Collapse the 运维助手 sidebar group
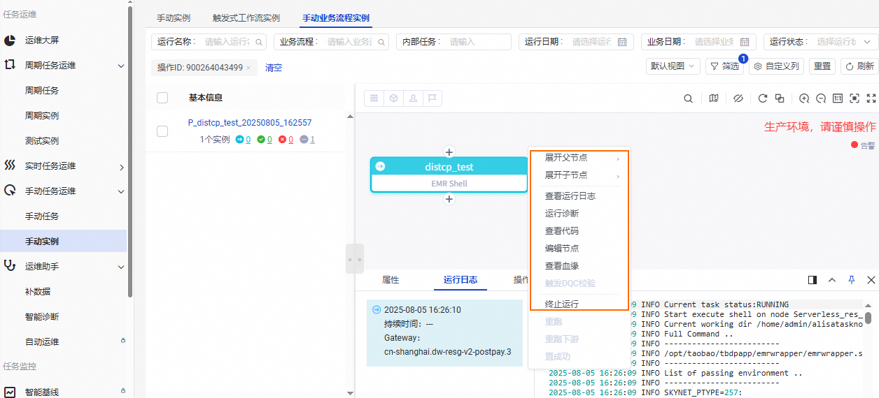The height and width of the screenshot is (398, 879). click(x=121, y=267)
